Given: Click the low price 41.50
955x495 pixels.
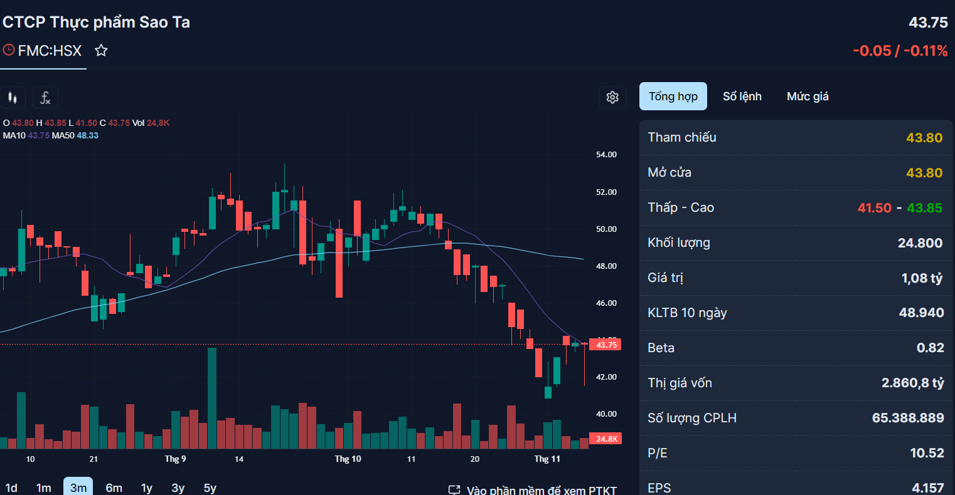Looking at the screenshot, I should click(x=875, y=208).
